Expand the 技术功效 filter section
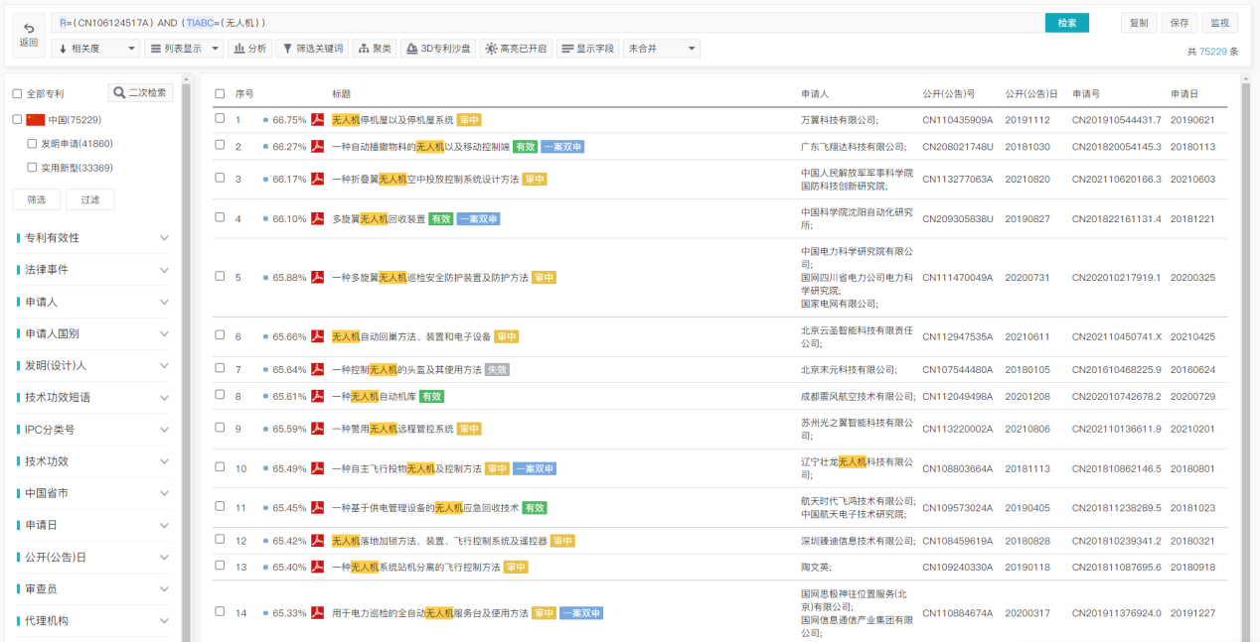The height and width of the screenshot is (642, 1260). pos(92,461)
